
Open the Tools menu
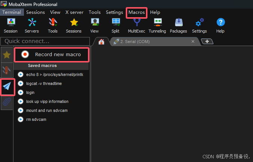(x=95, y=12)
